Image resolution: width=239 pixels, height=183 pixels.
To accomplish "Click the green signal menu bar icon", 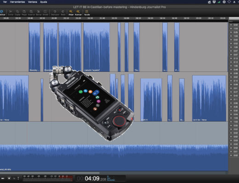I will click(x=219, y=2).
